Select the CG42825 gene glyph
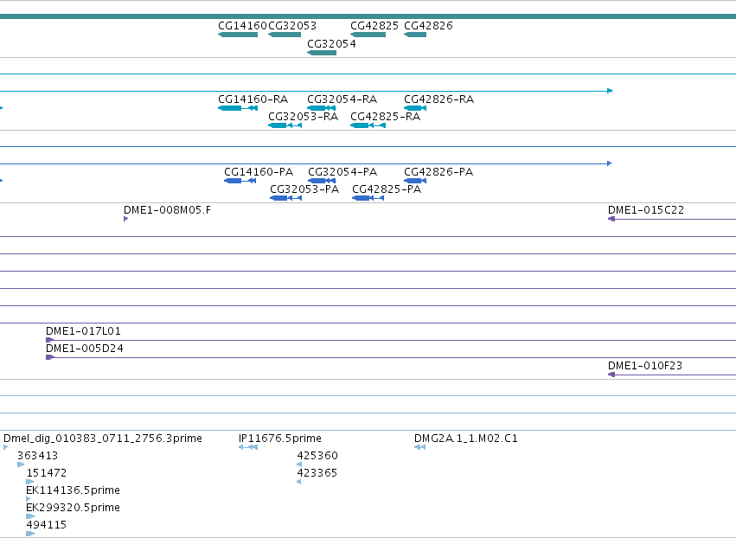Viewport: 736px width, 538px height. (x=368, y=35)
